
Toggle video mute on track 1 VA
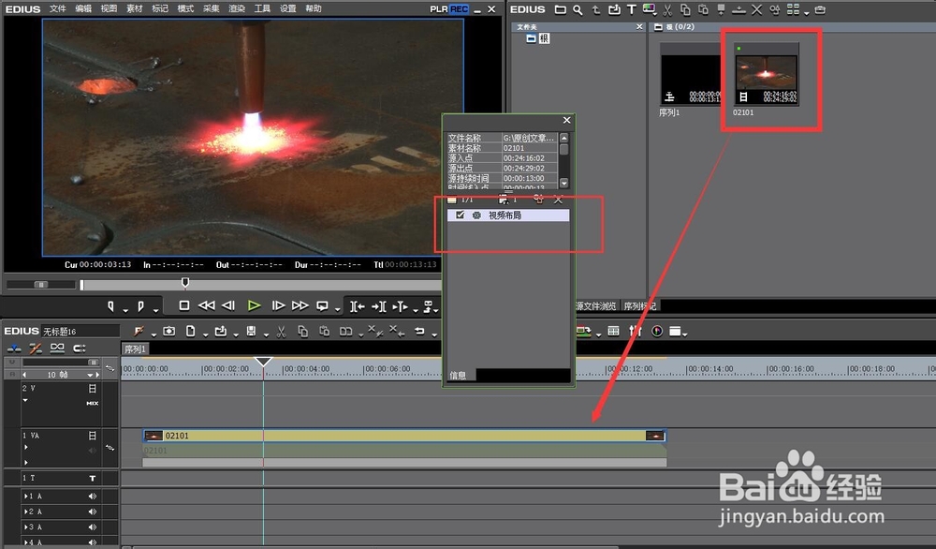point(93,436)
